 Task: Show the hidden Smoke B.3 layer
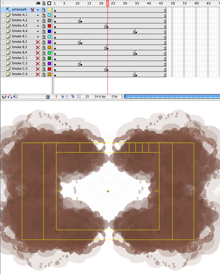coord(38,48)
